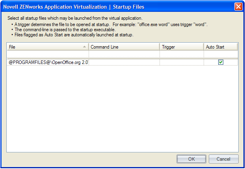Select the @PROGRAMFILES@\OpenOffice.org 2.0 file entry
The height and width of the screenshot is (169, 245).
[48, 62]
